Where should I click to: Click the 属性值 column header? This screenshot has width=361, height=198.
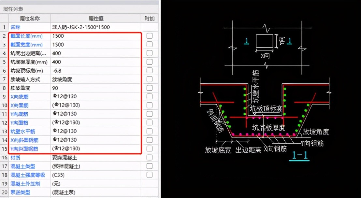coord(96,19)
